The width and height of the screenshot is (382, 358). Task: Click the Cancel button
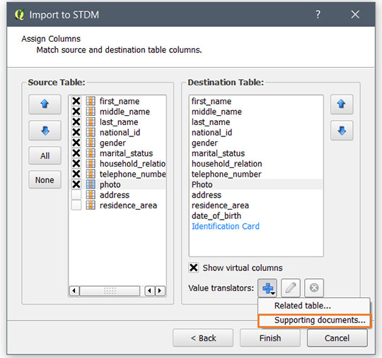point(337,338)
